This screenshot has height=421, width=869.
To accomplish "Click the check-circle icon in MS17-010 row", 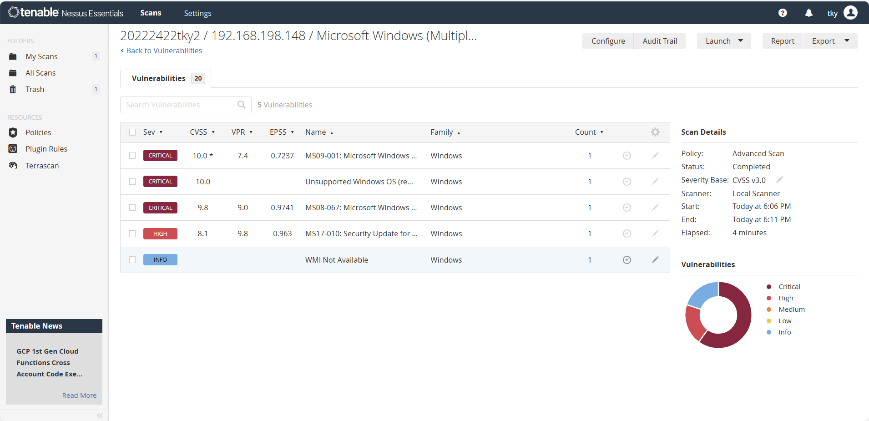I will click(627, 233).
